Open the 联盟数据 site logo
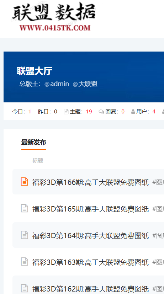The width and height of the screenshot is (164, 294). [x=54, y=17]
